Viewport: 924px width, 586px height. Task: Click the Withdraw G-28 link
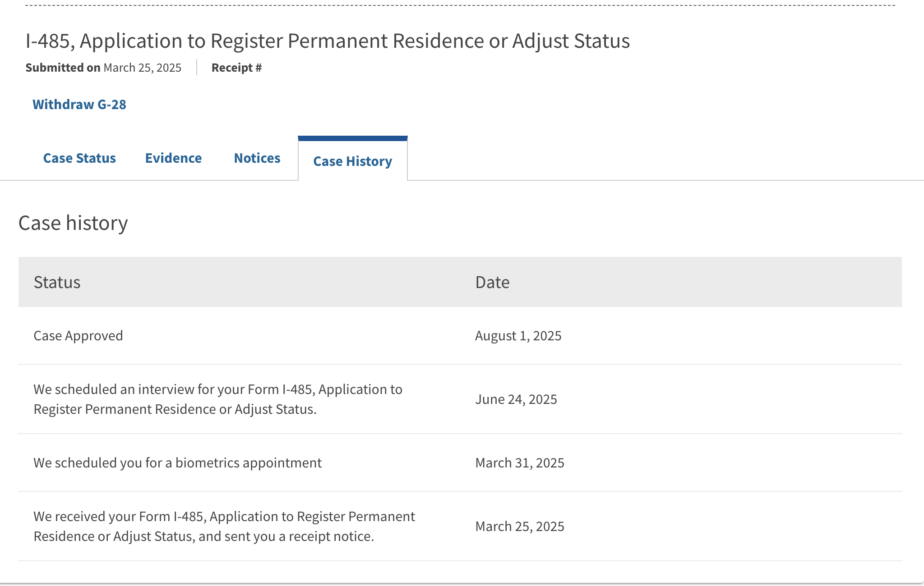click(79, 105)
